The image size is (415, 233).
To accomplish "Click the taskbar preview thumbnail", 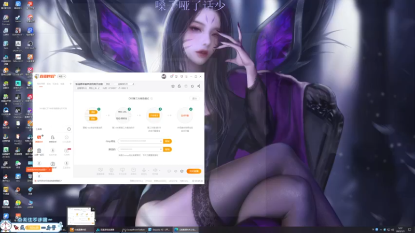I will point(81,216).
